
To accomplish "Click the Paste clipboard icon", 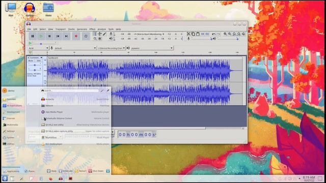I will coord(198,34).
